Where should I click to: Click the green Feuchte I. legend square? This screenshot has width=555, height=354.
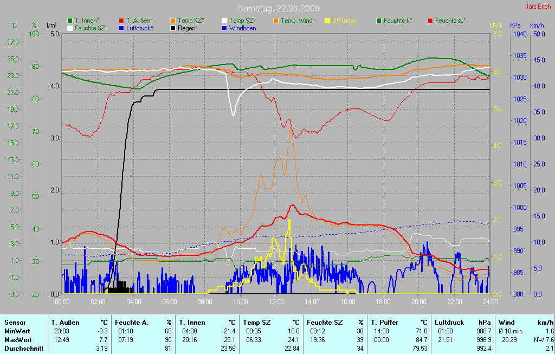pyautogui.click(x=379, y=21)
